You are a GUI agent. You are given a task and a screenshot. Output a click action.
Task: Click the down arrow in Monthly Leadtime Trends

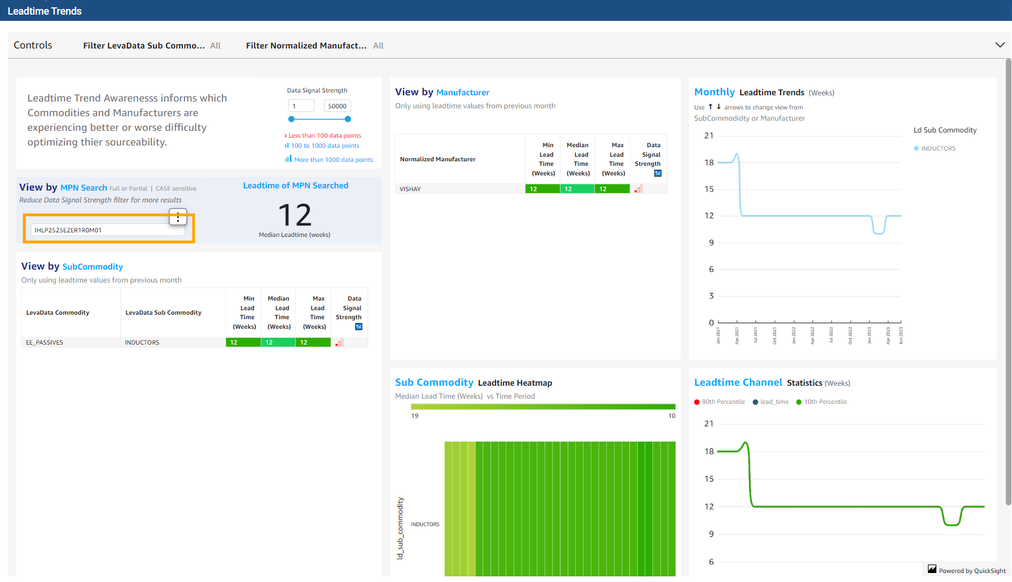point(719,107)
